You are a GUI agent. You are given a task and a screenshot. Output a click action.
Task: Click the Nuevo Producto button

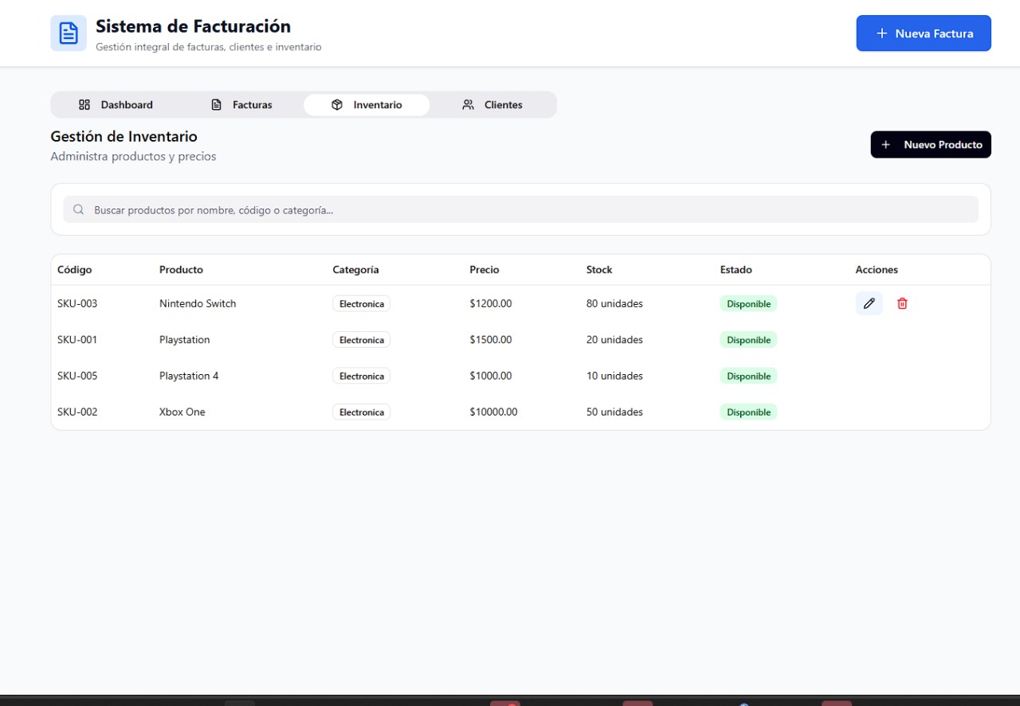[930, 145]
